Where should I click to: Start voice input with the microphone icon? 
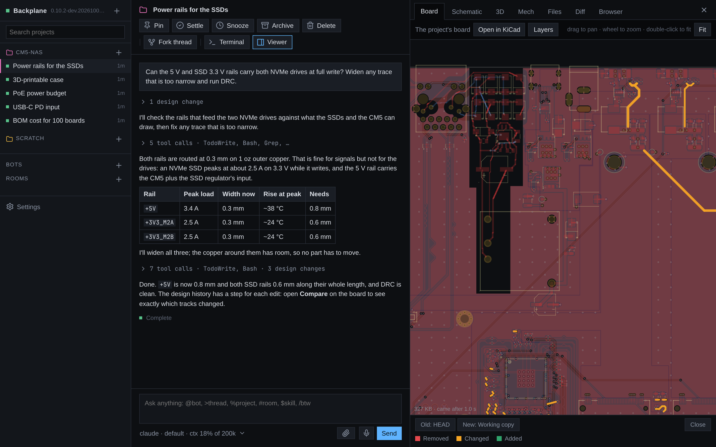(x=366, y=433)
